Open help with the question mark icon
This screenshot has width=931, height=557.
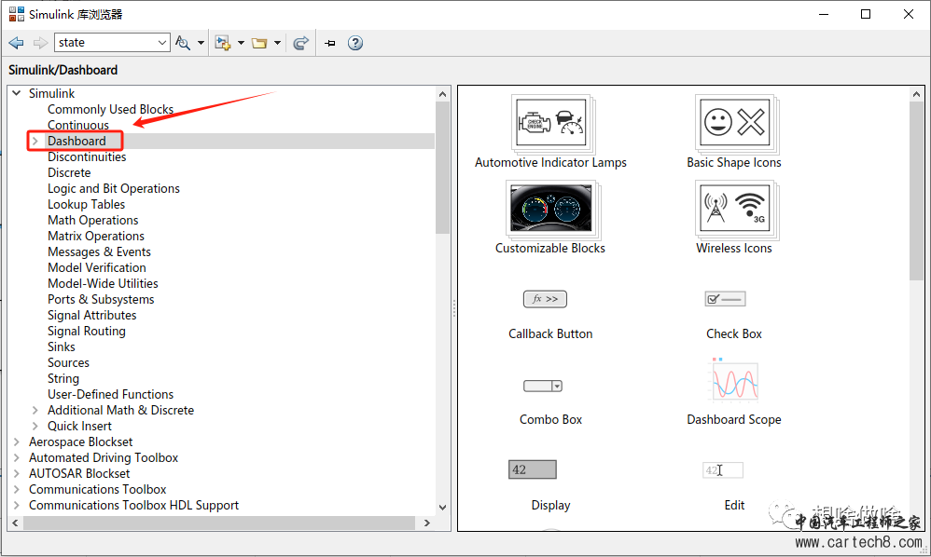click(x=355, y=43)
